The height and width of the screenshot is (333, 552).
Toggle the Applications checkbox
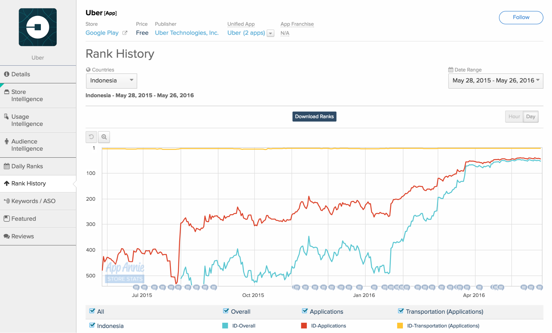[x=305, y=311]
